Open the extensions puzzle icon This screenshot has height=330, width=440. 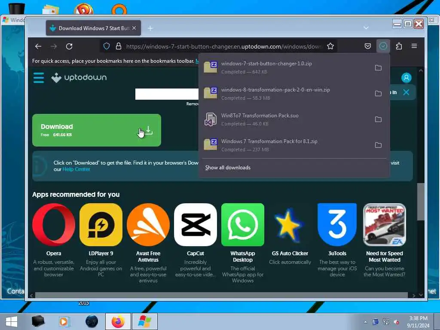coord(399,46)
